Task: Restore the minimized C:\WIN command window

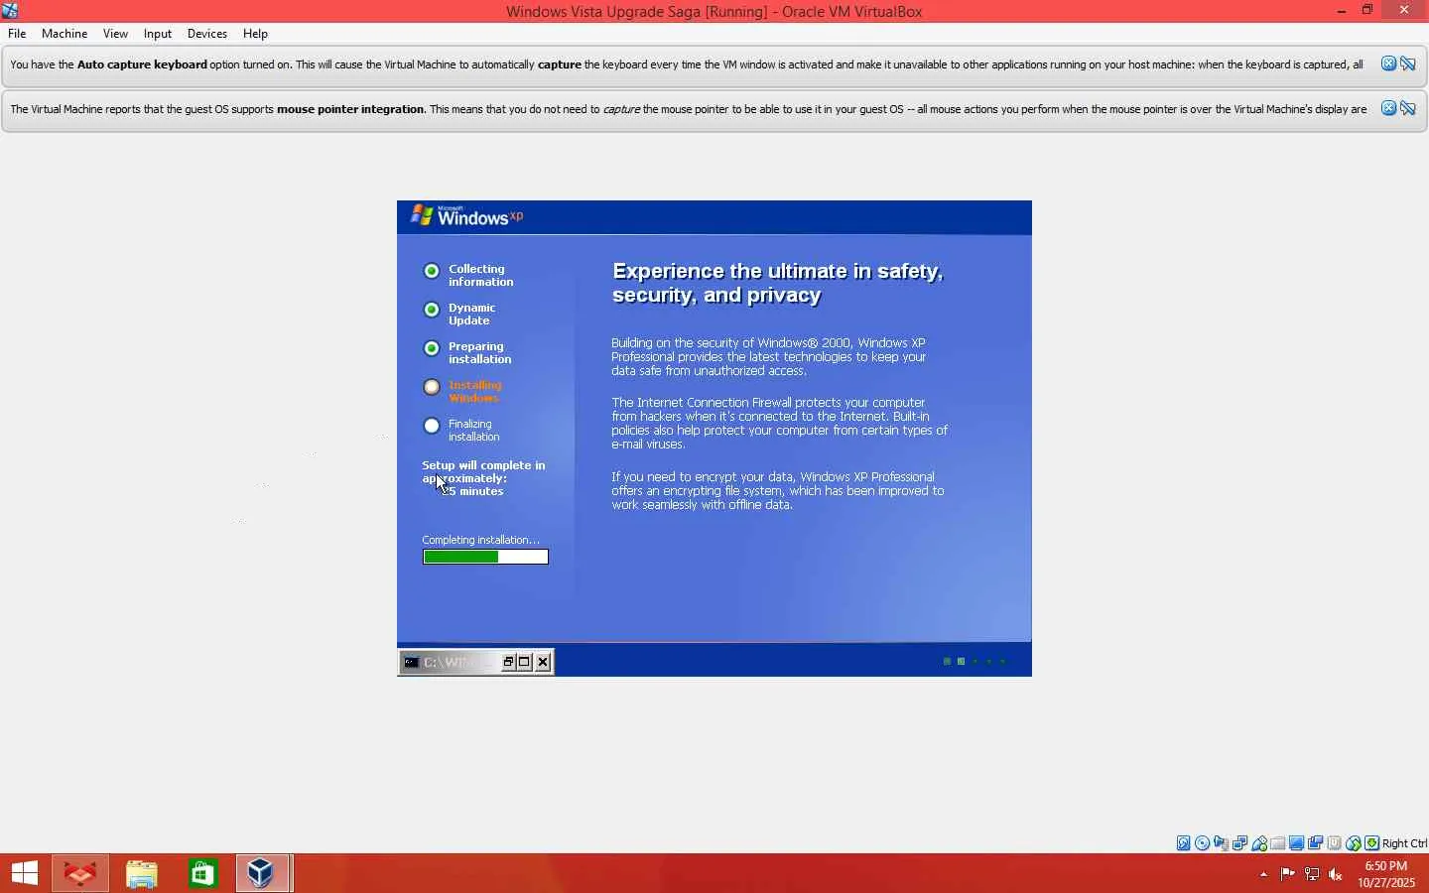Action: (508, 662)
